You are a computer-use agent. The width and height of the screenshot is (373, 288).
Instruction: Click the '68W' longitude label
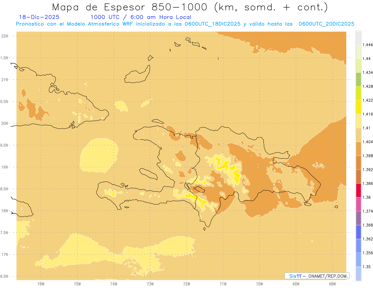pyautogui.click(x=332, y=284)
